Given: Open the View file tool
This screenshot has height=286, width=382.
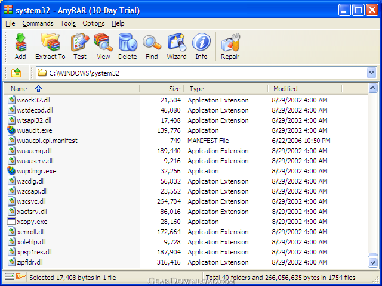Looking at the screenshot, I should tap(103, 46).
